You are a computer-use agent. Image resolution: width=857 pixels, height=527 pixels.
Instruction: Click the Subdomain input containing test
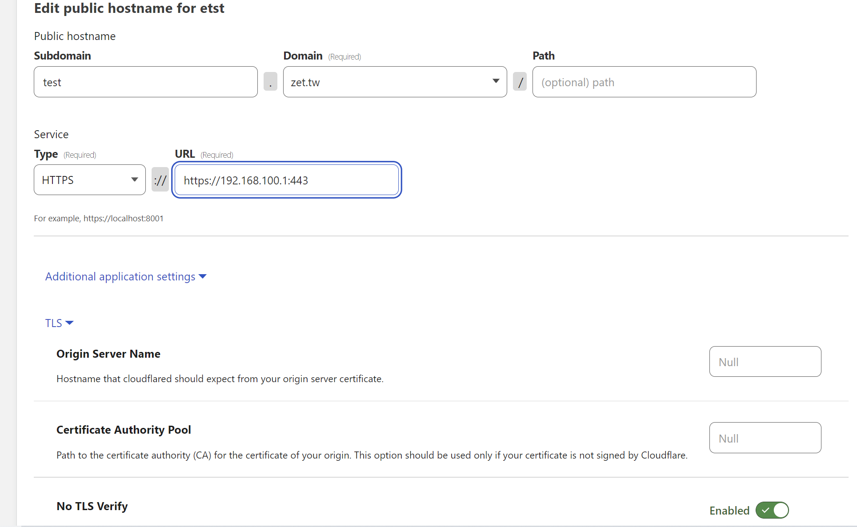coord(145,82)
